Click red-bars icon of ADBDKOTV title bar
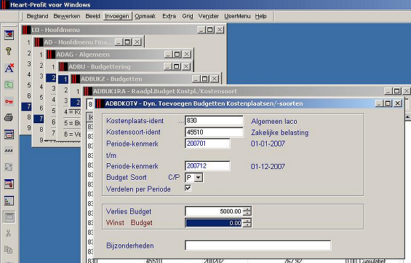The height and width of the screenshot is (263, 411). pyautogui.click(x=99, y=104)
